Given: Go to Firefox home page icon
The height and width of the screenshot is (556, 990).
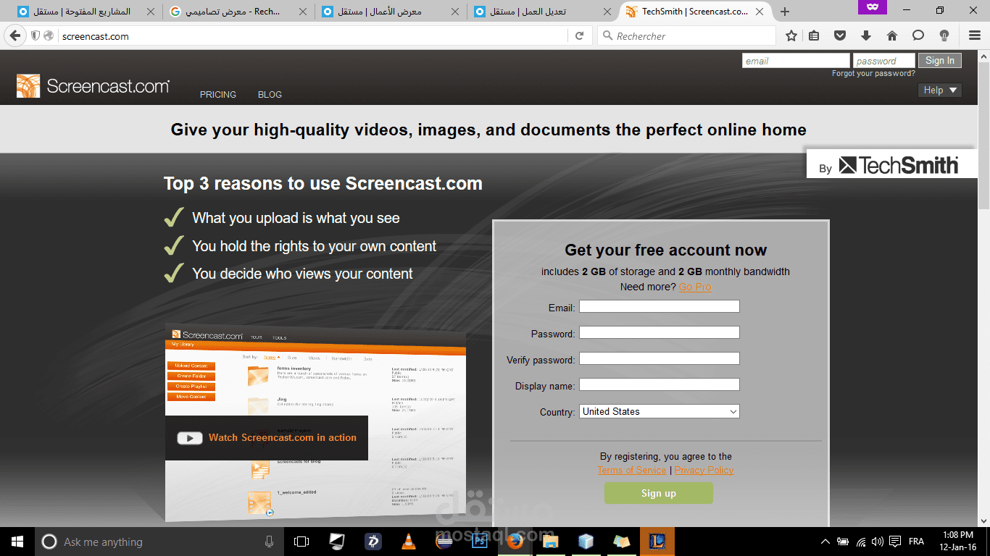Looking at the screenshot, I should [x=891, y=35].
